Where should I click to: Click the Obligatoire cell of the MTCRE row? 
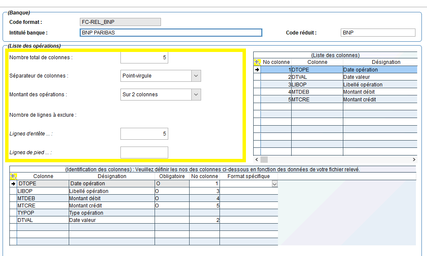[172, 206]
